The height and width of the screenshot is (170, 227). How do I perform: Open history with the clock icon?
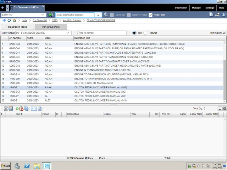[x=9, y=20]
